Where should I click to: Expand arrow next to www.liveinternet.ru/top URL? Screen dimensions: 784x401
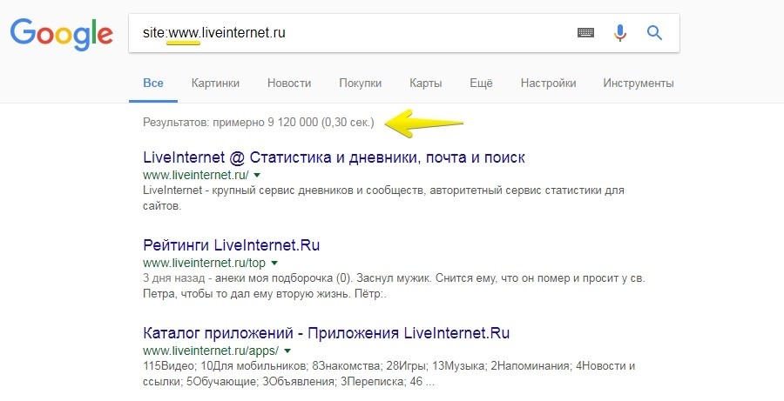[274, 263]
